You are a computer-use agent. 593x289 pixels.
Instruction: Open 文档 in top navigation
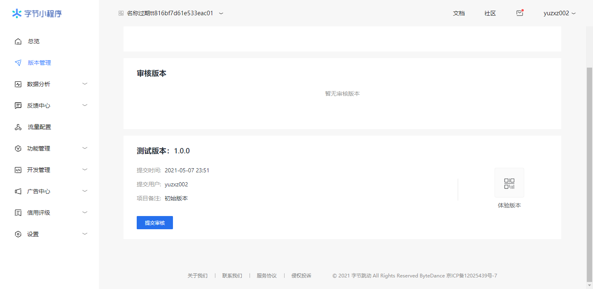[x=459, y=13]
